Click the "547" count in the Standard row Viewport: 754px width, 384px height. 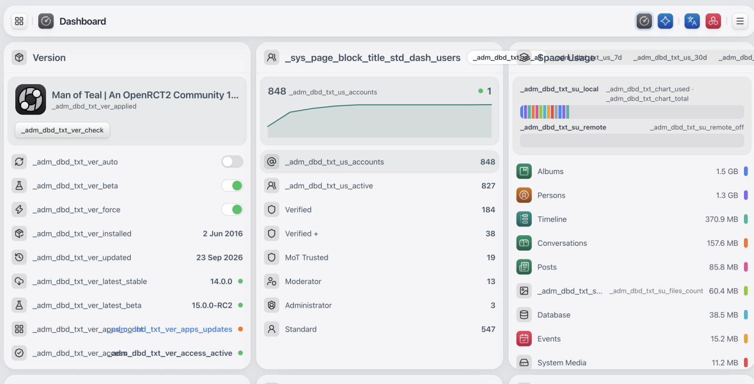(x=488, y=329)
